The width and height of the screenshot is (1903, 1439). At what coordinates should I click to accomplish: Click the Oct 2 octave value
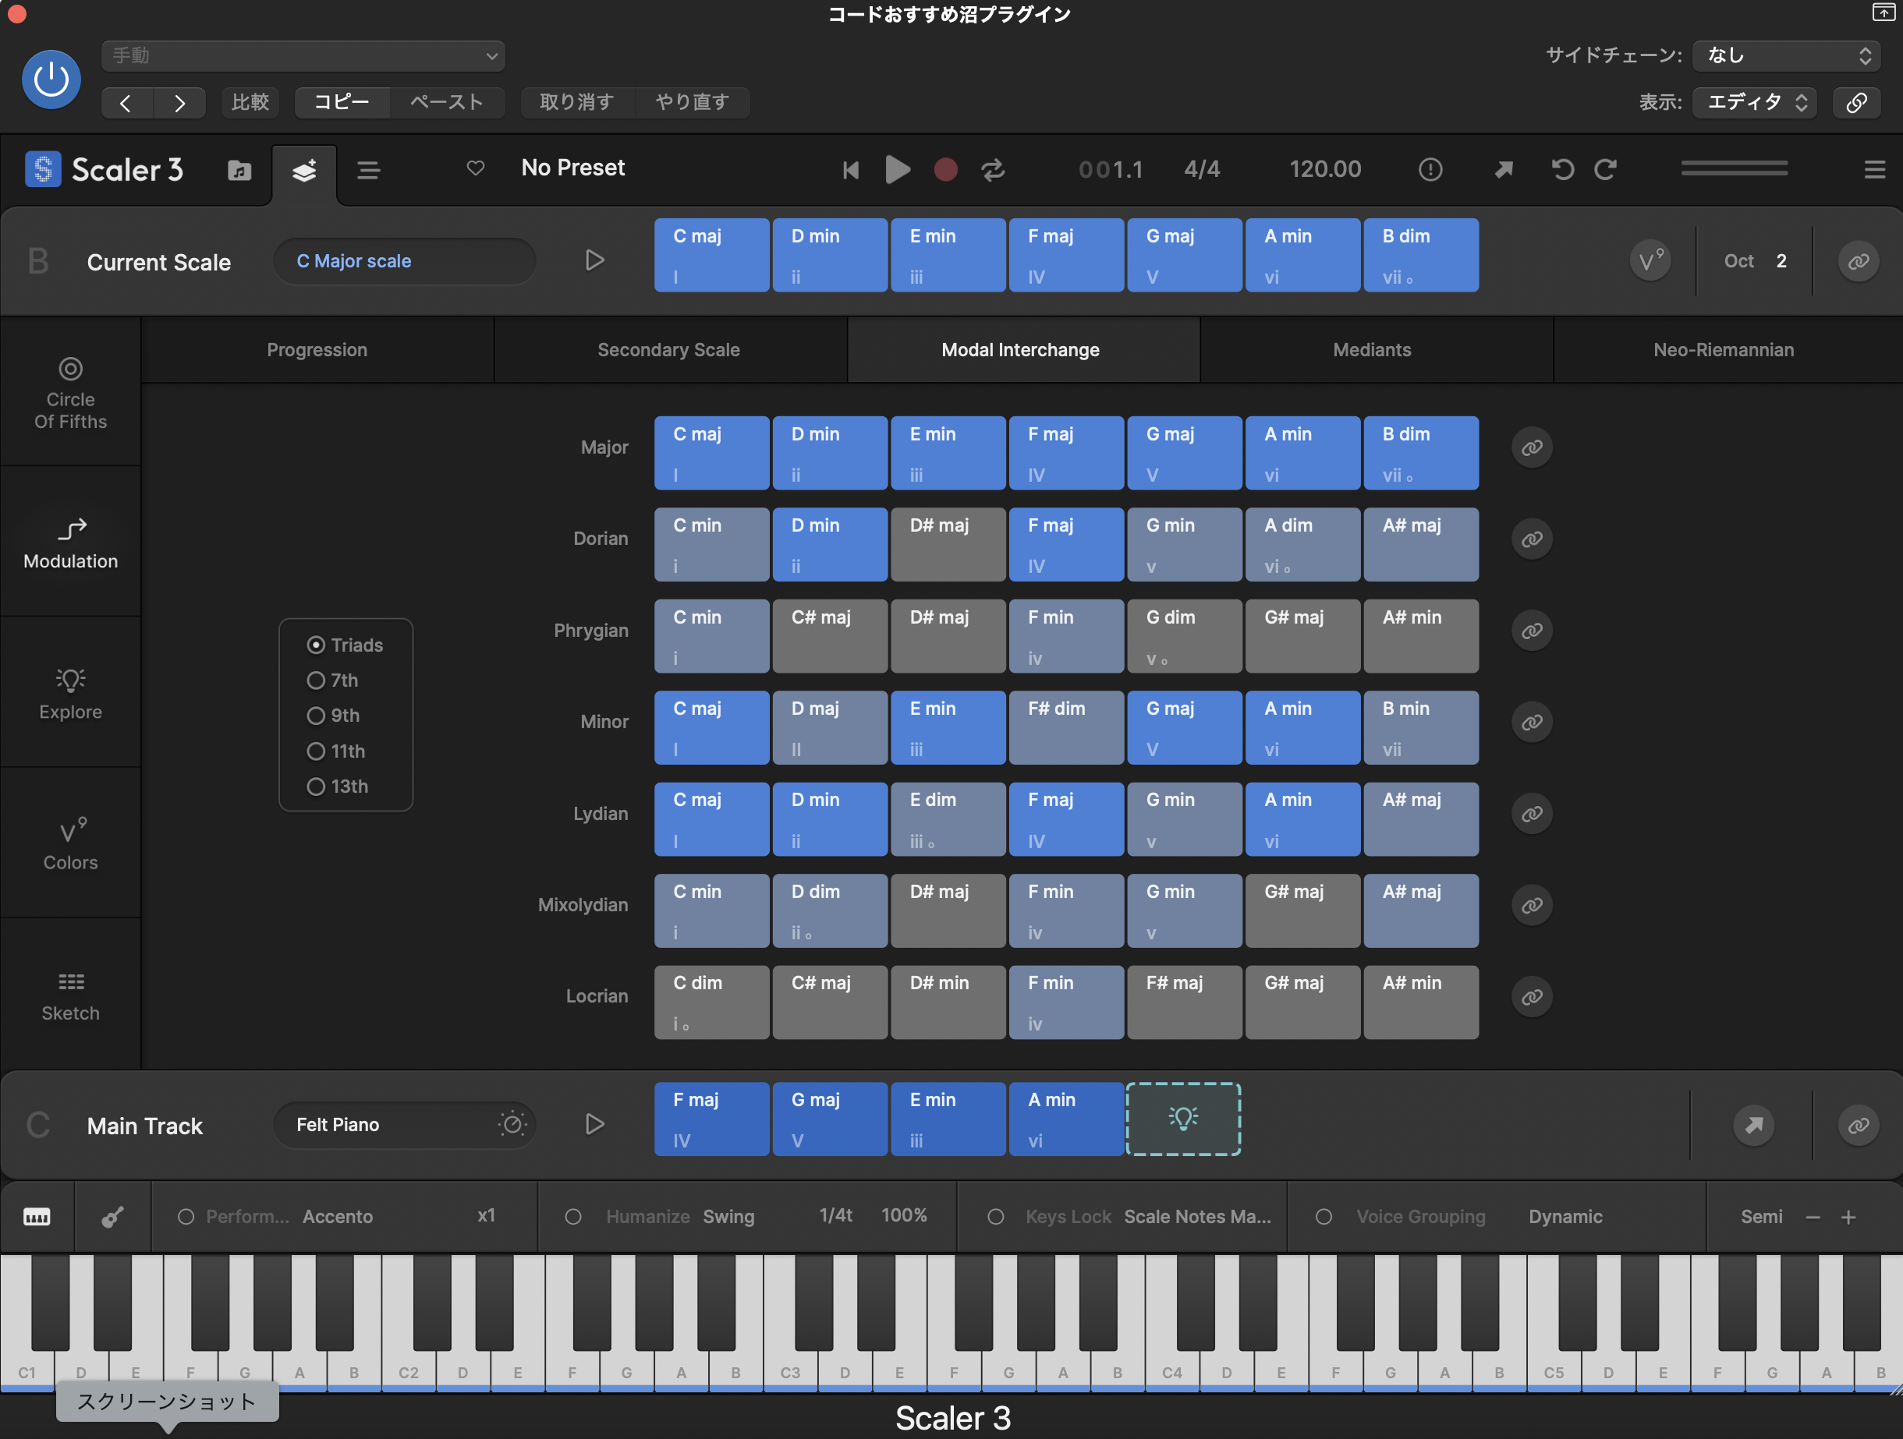(x=1755, y=260)
